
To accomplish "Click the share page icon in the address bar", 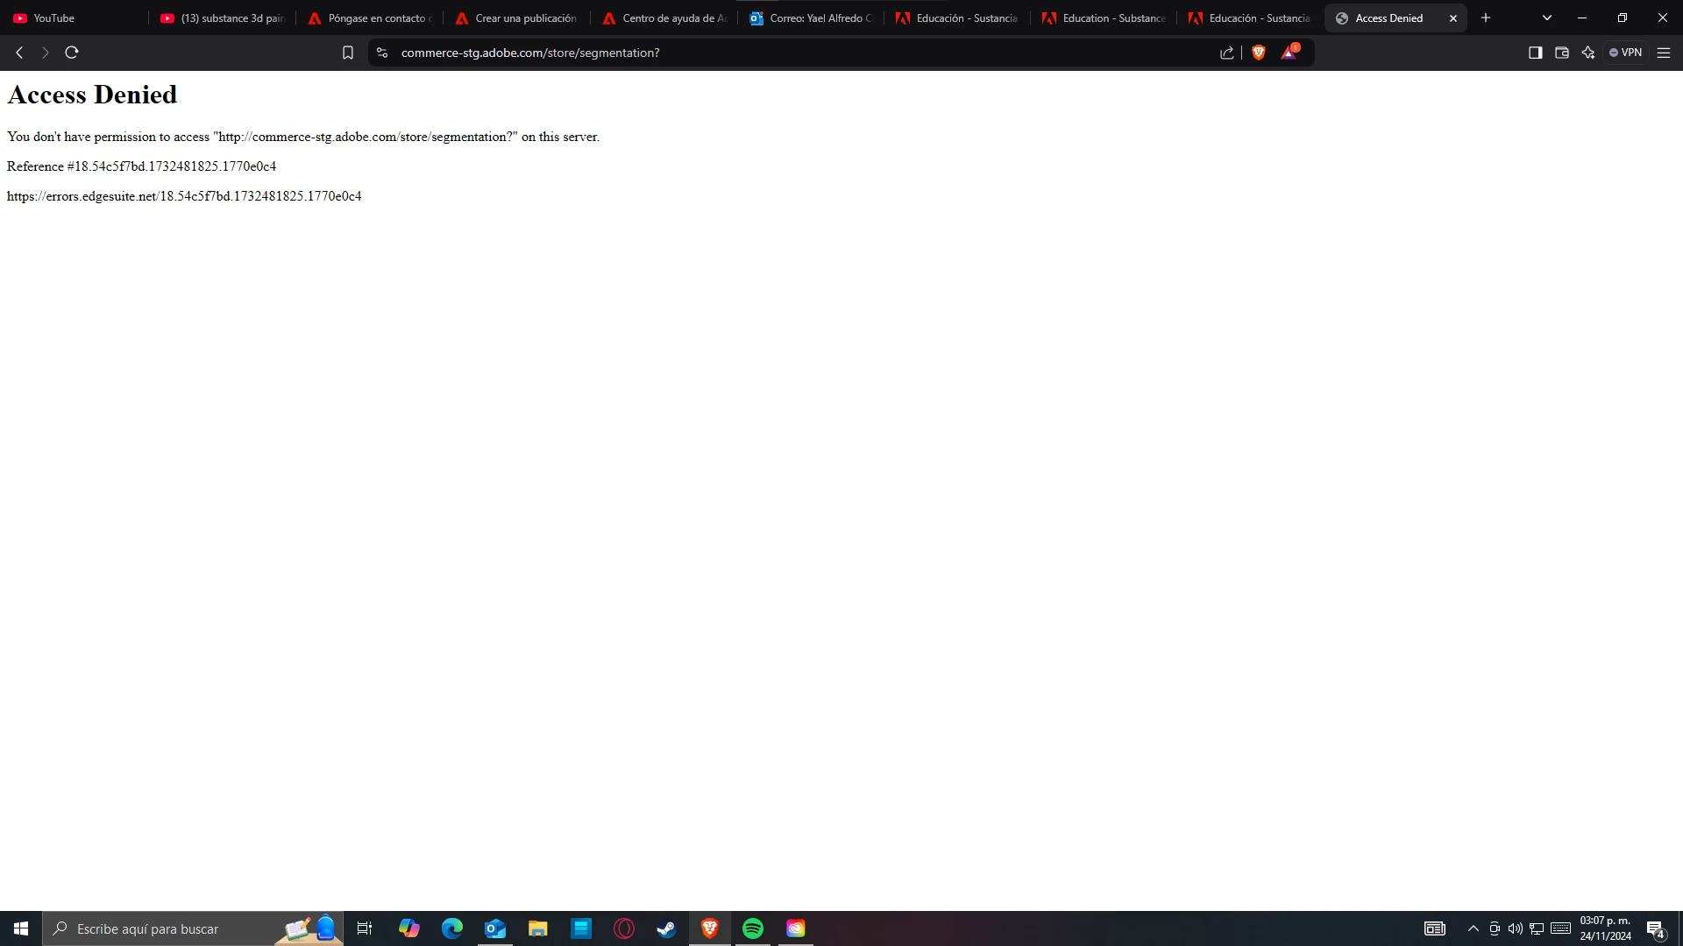I will pos(1227,53).
